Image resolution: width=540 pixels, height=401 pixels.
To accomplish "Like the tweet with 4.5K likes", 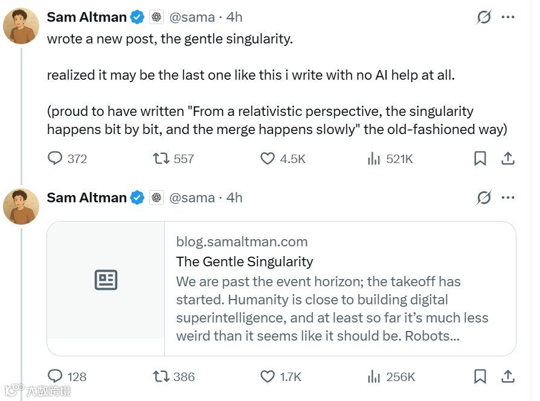I will (x=268, y=159).
